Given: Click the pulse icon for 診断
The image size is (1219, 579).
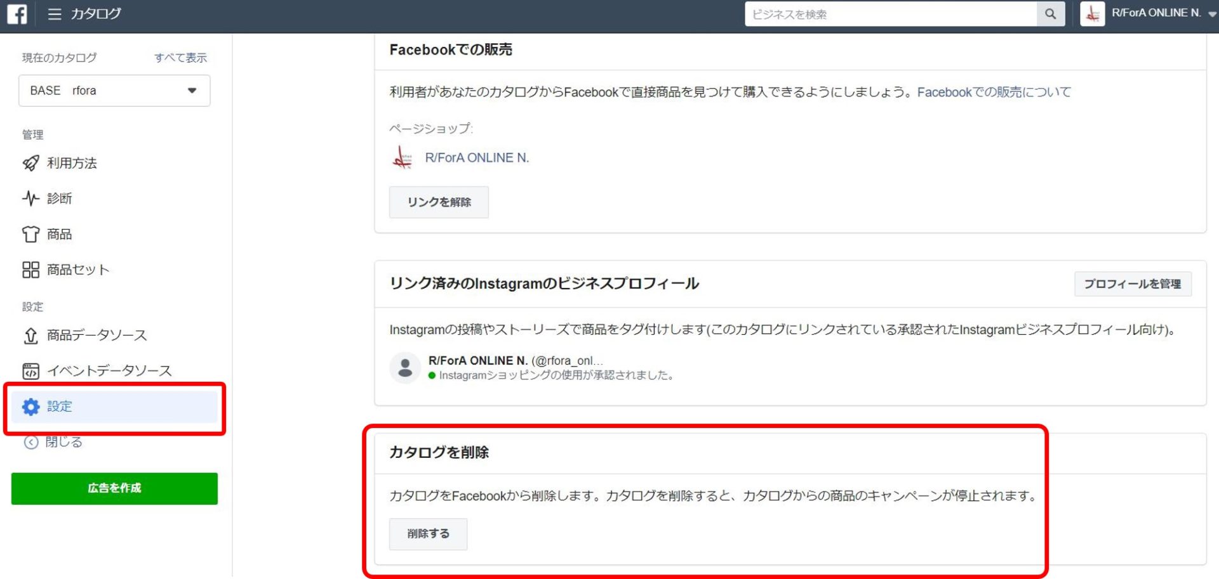Looking at the screenshot, I should [30, 198].
